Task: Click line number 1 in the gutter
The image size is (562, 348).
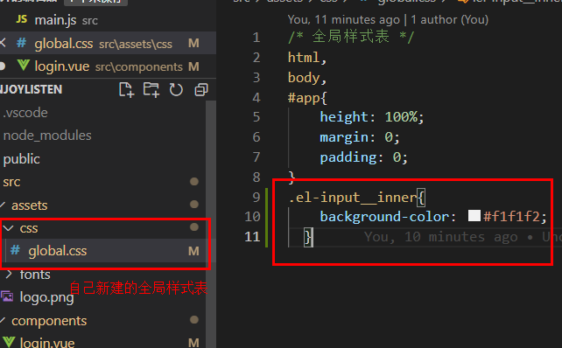Action: coord(256,38)
